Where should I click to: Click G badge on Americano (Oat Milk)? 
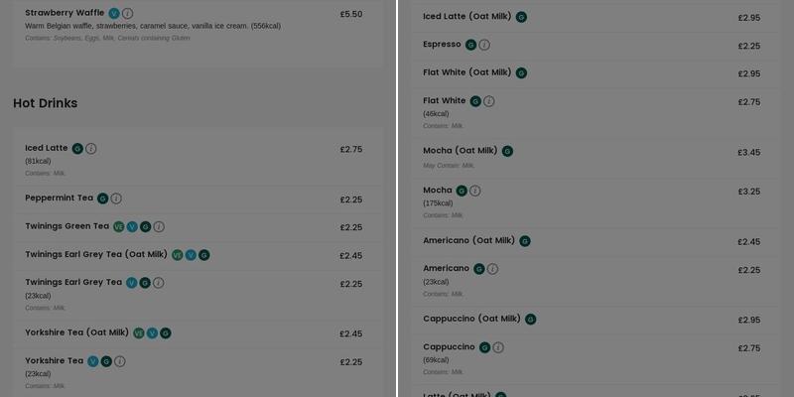click(x=525, y=241)
